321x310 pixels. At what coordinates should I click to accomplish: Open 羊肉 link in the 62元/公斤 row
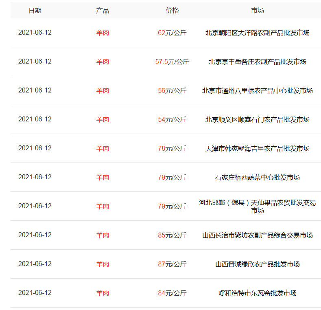click(x=103, y=33)
